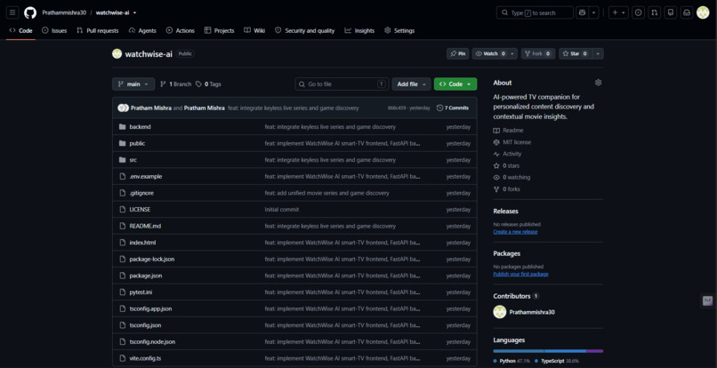Go to the GitHub homepage logo
717x368 pixels.
click(30, 12)
